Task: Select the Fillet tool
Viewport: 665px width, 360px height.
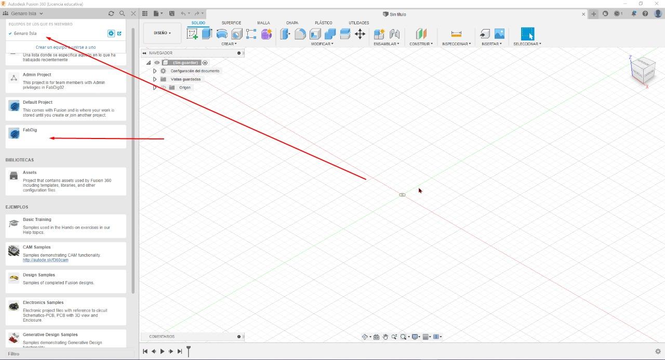Action: (300, 34)
